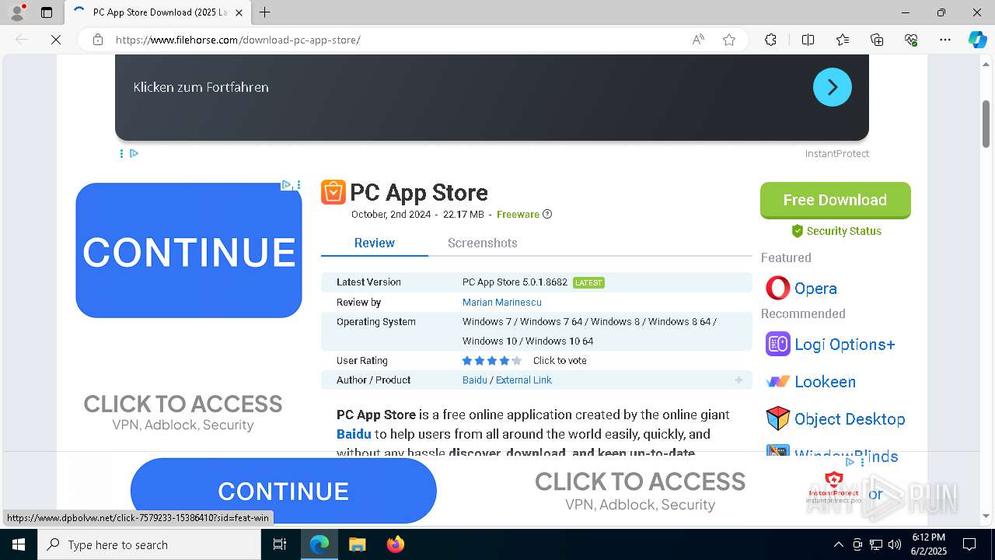Open the Logi Options+ link
This screenshot has width=995, height=560.
844,345
